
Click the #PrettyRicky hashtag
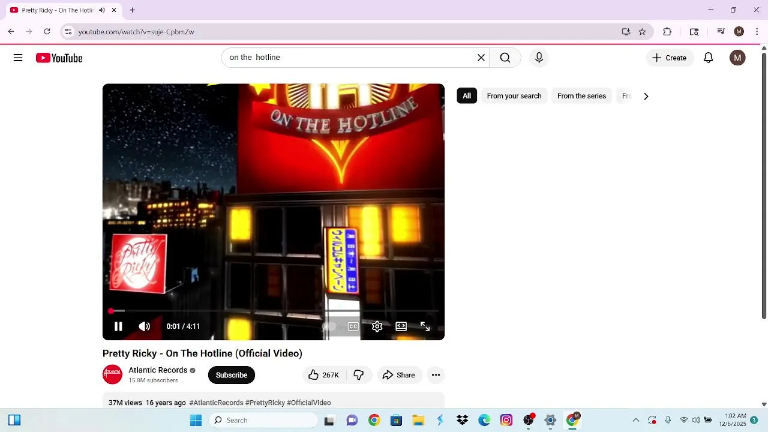click(x=265, y=403)
